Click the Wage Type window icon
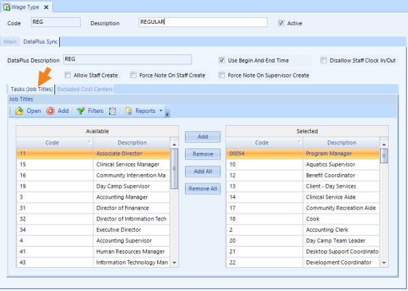The image size is (408, 291). pos(6,6)
